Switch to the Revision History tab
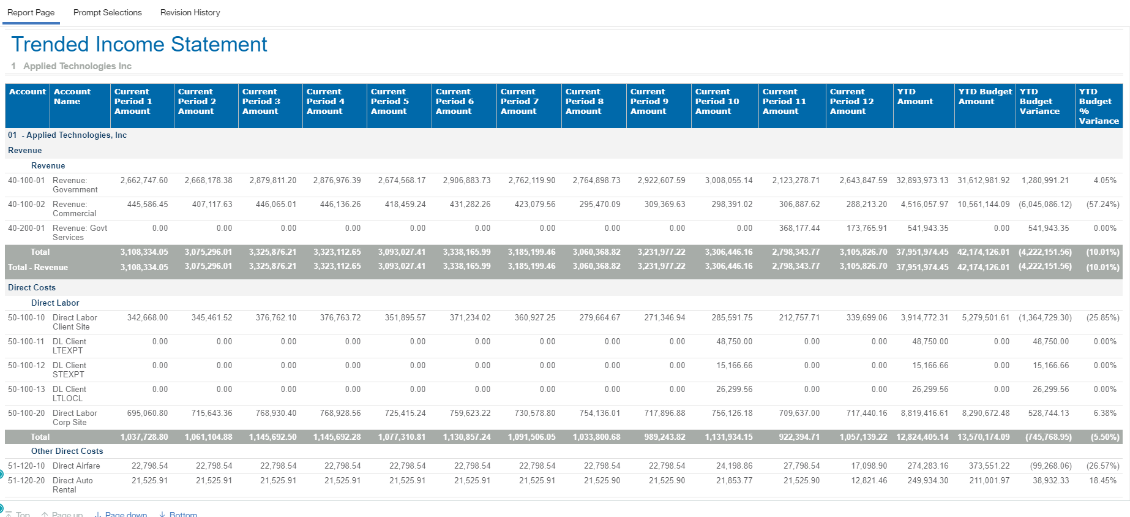The image size is (1130, 517). pos(190,12)
